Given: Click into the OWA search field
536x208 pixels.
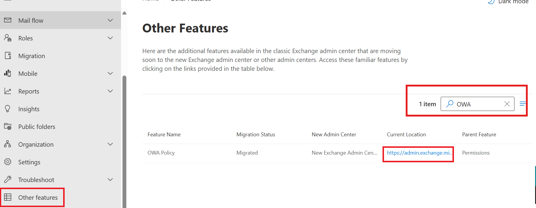Looking at the screenshot, I should [x=478, y=104].
